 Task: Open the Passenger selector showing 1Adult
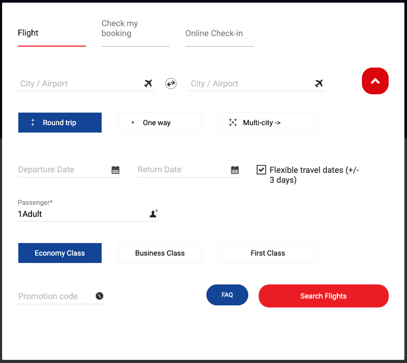[x=81, y=214]
